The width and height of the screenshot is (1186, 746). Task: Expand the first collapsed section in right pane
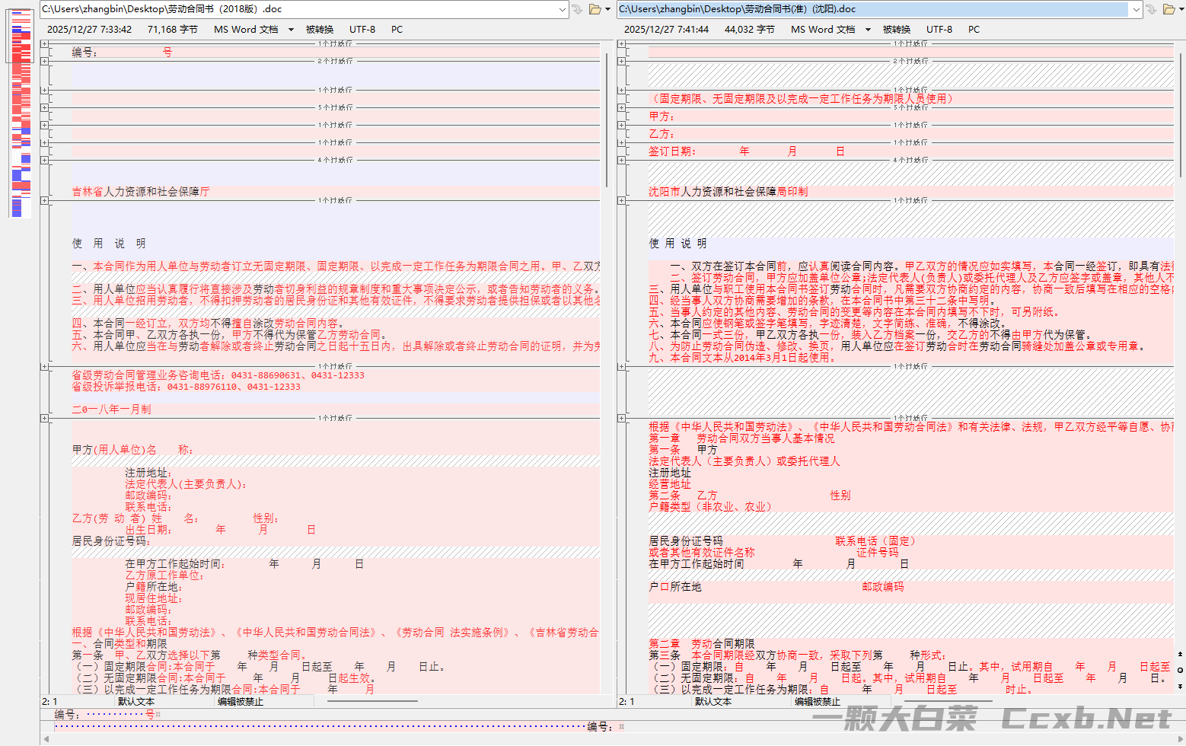621,43
